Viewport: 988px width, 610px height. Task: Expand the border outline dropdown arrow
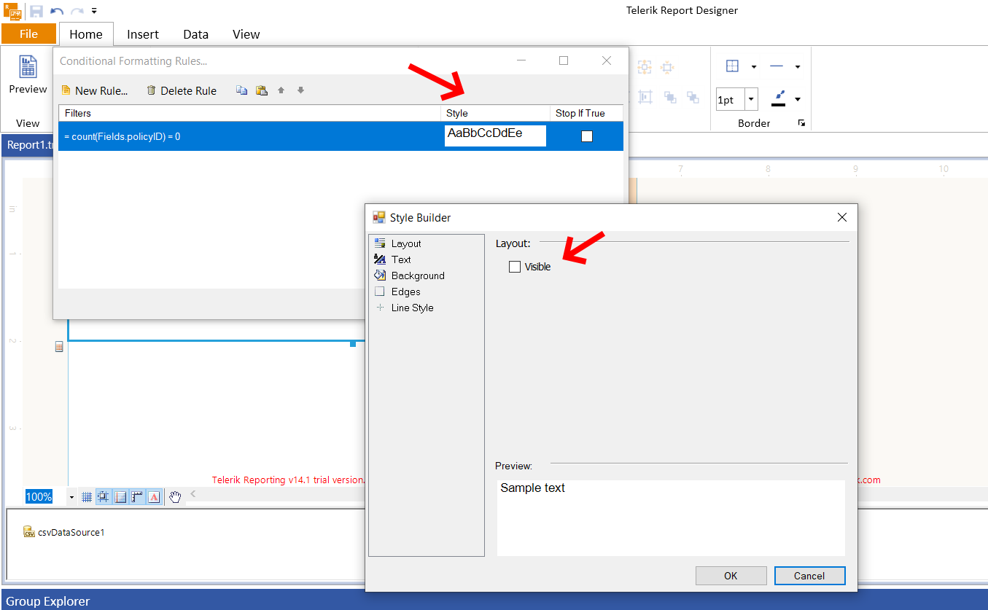(753, 67)
